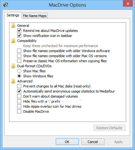Viewport: 135px width, 150px height.
Task: Uncheck Remind me about MacDrive updates
Action: pyautogui.click(x=19, y=31)
